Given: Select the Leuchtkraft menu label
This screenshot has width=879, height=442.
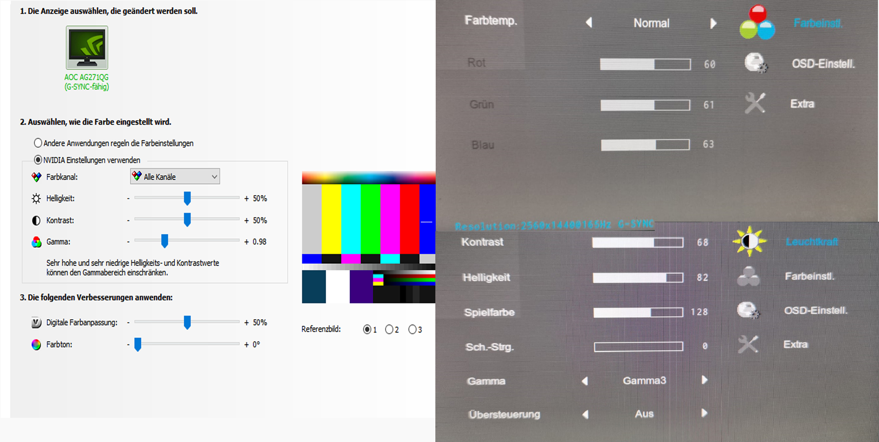Looking at the screenshot, I should click(x=812, y=242).
